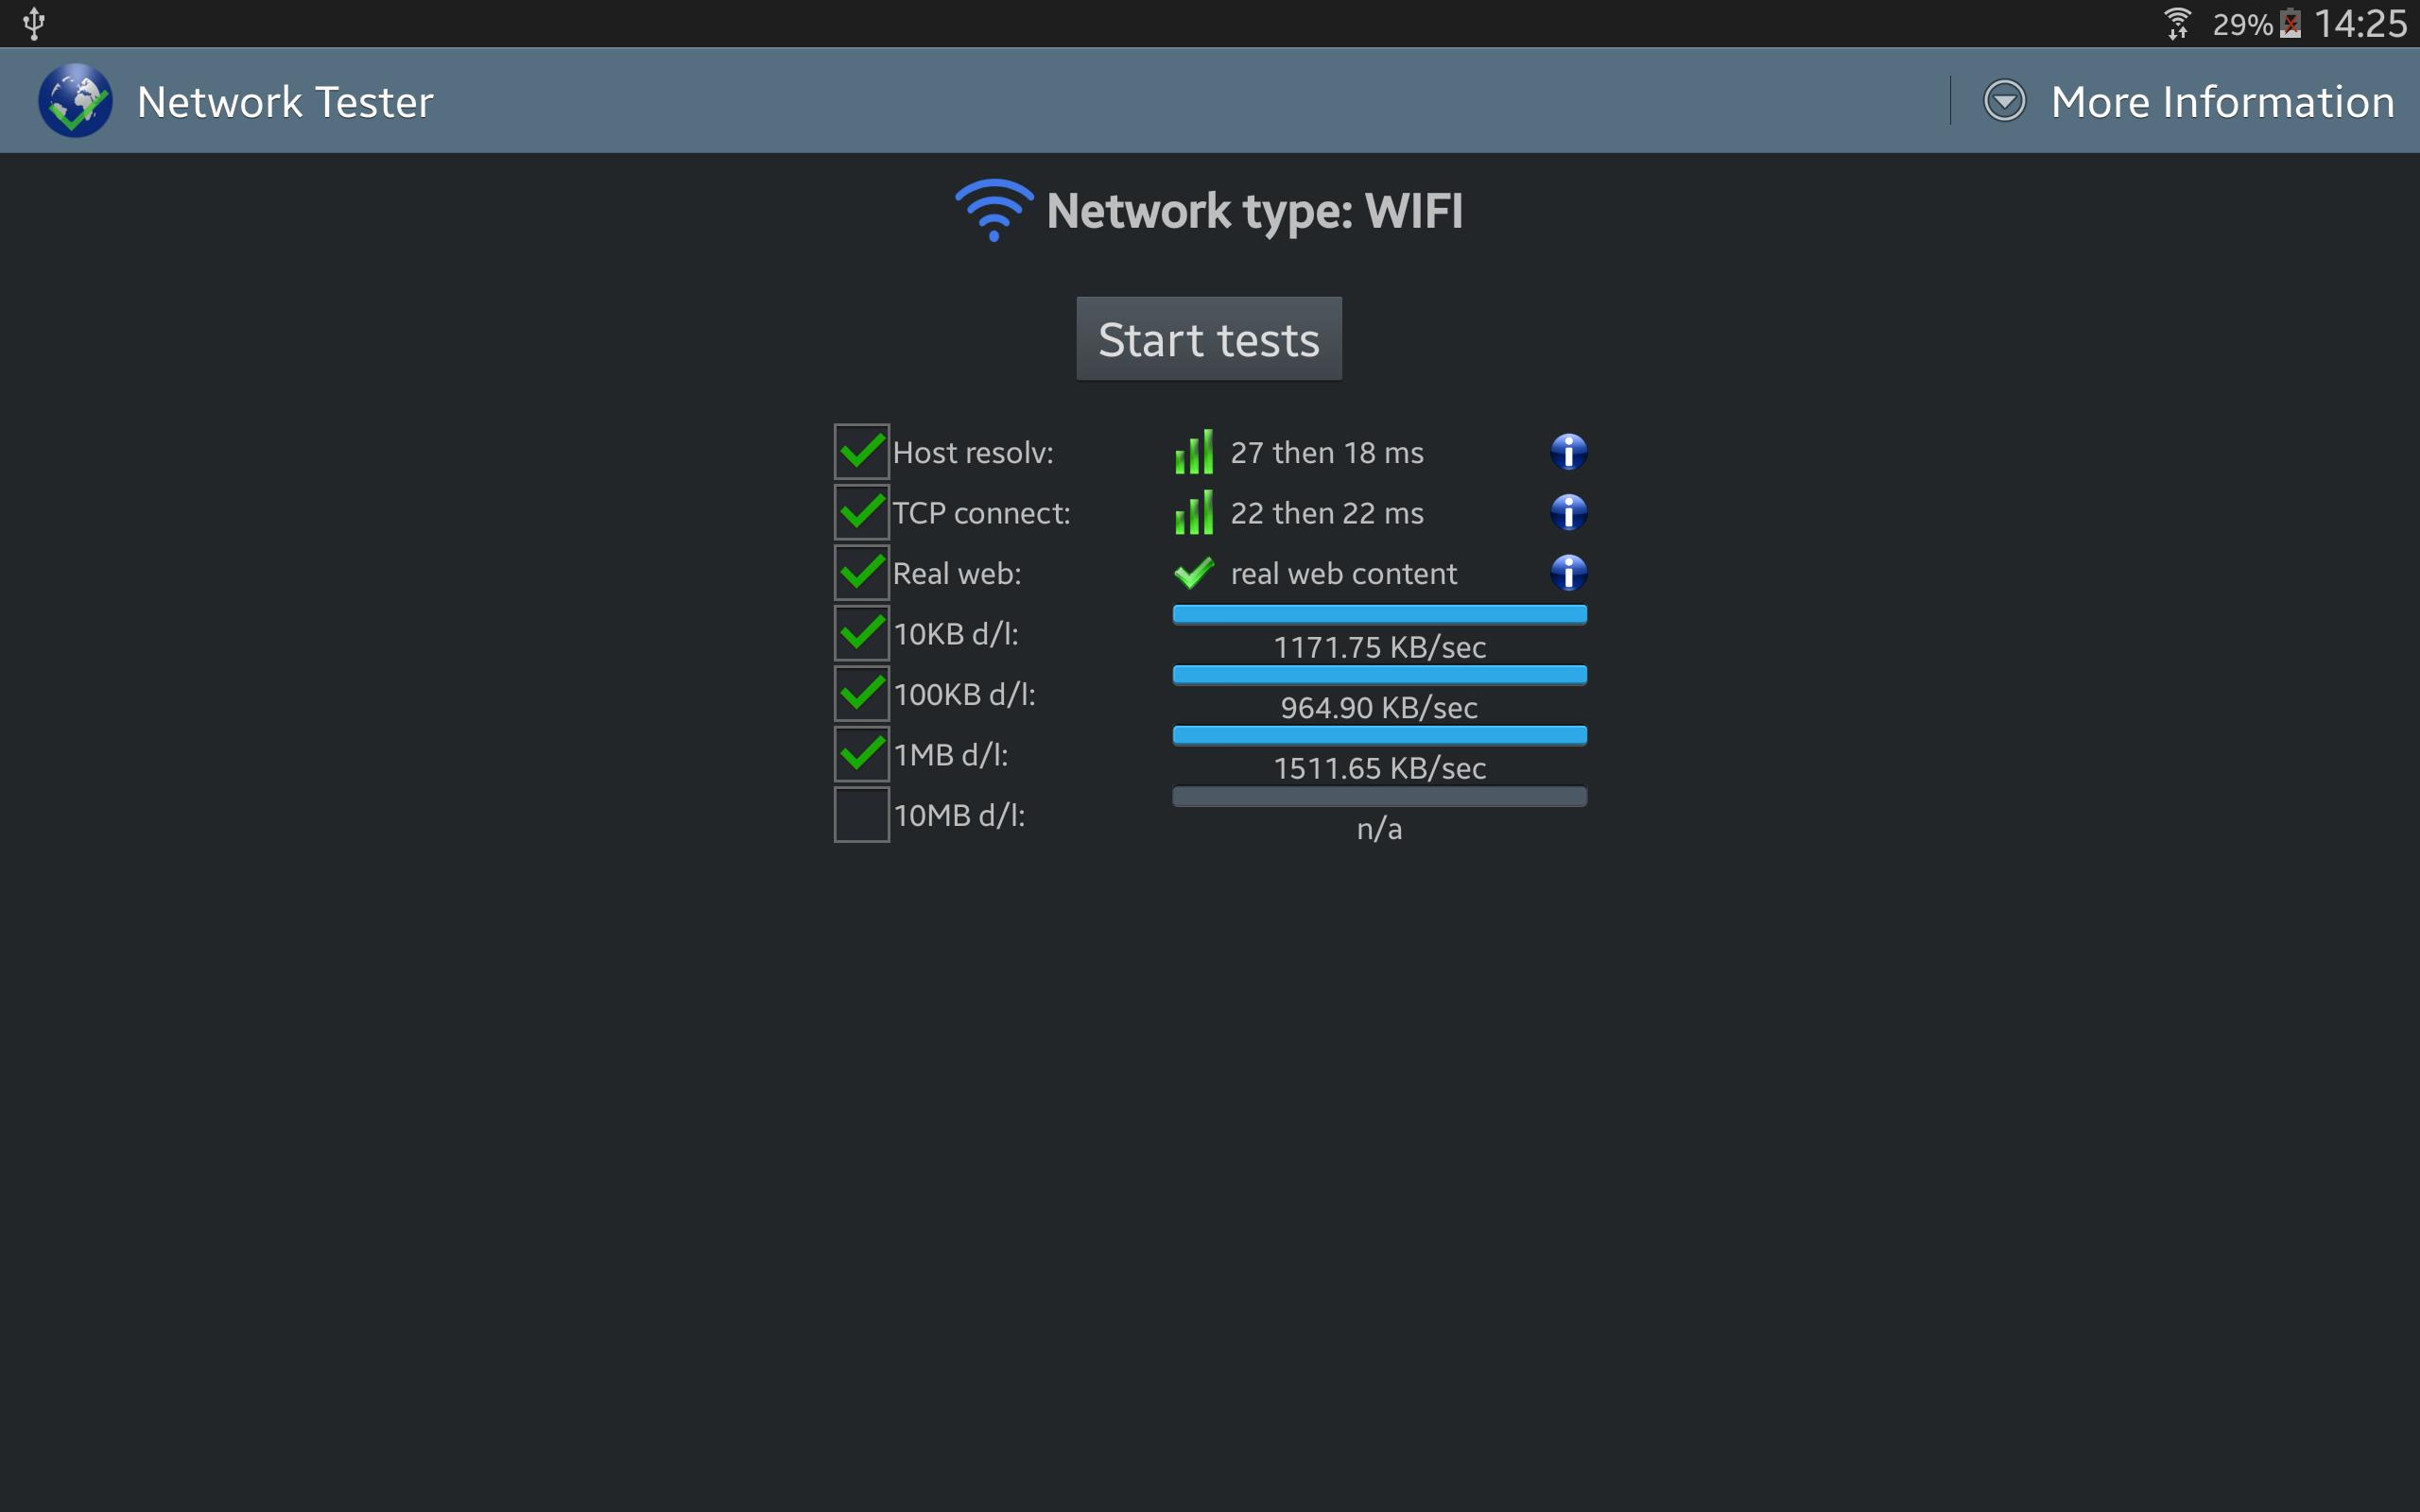Click the 'Real web:' label
Screen dimensions: 2420x1512
point(957,574)
